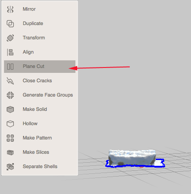Click the Close Cracks icon
Image resolution: width=191 pixels, height=194 pixels.
tap(10, 81)
